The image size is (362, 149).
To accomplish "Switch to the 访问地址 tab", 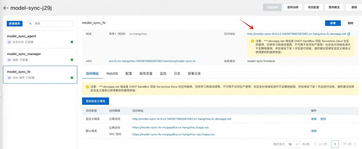I will tap(92, 73).
